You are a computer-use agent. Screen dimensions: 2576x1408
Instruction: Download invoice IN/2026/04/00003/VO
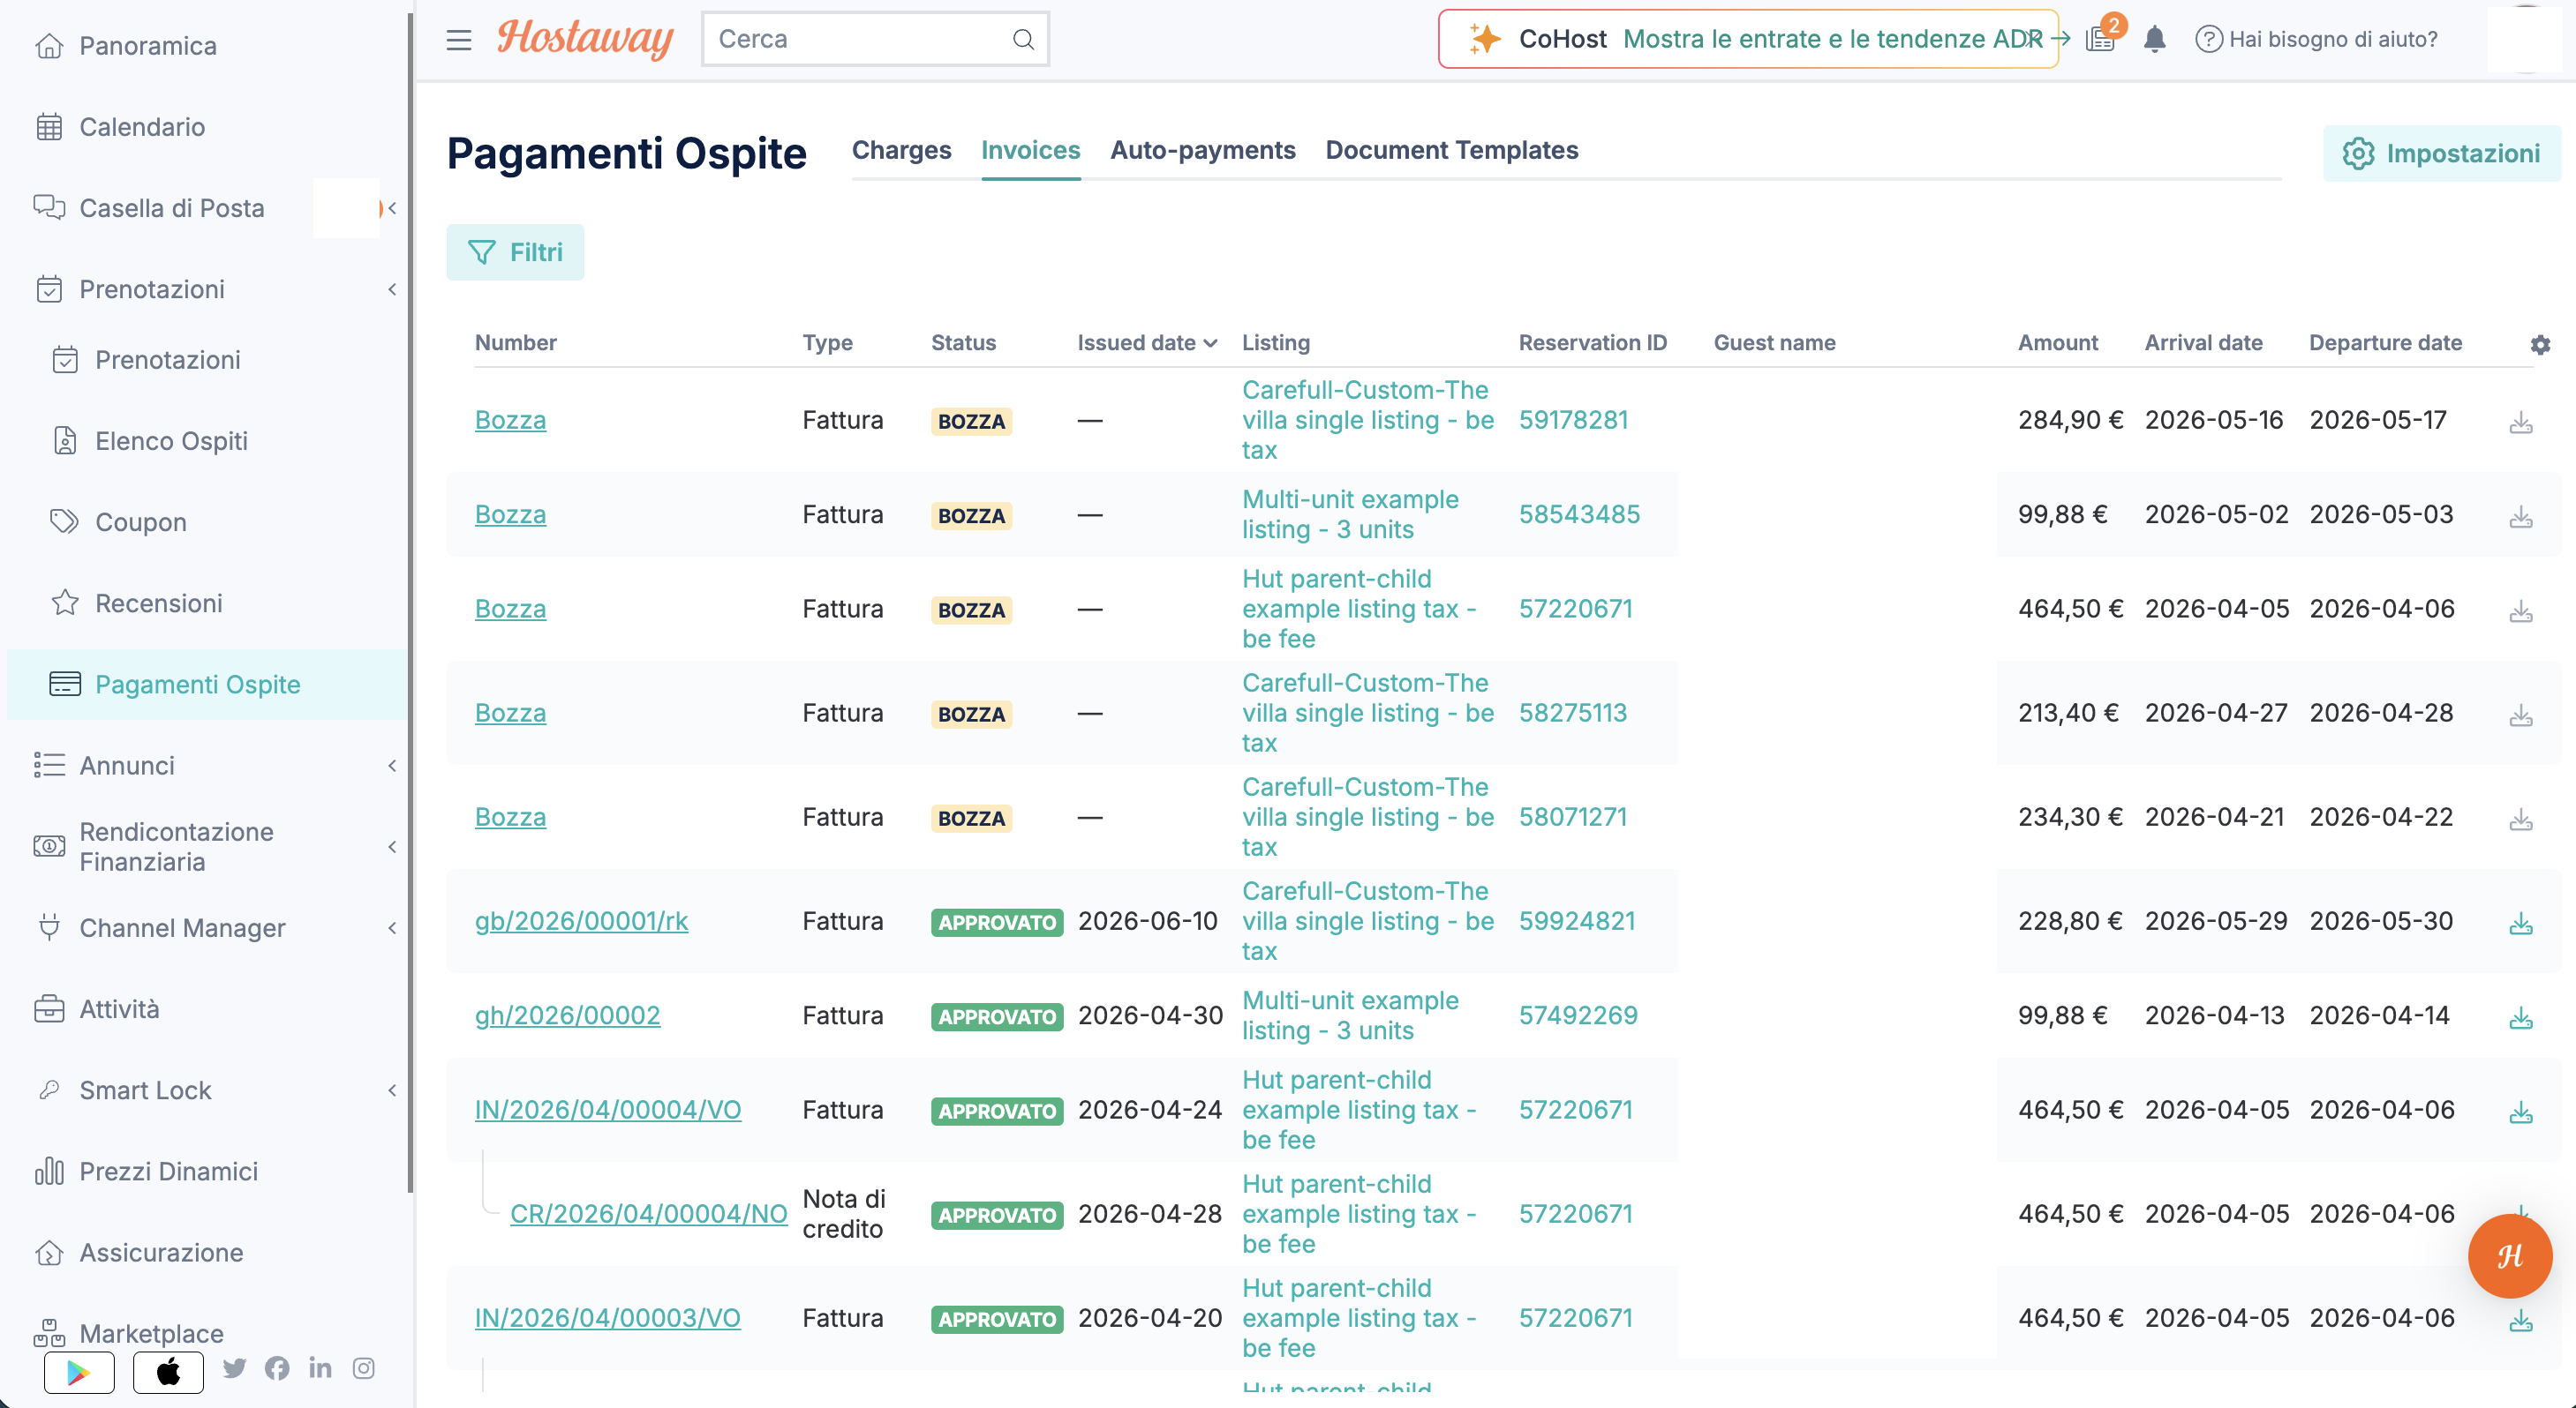2521,1320
